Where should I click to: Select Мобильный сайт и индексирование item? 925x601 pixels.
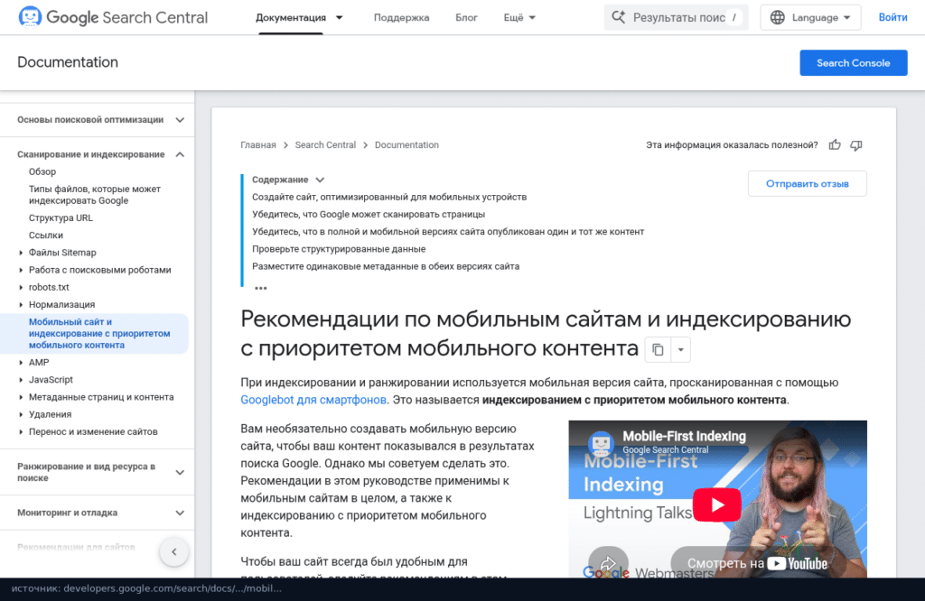(x=99, y=334)
